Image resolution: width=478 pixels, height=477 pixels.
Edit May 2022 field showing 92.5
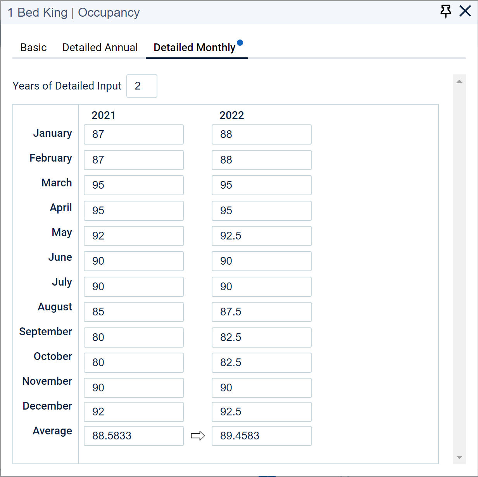tap(262, 236)
